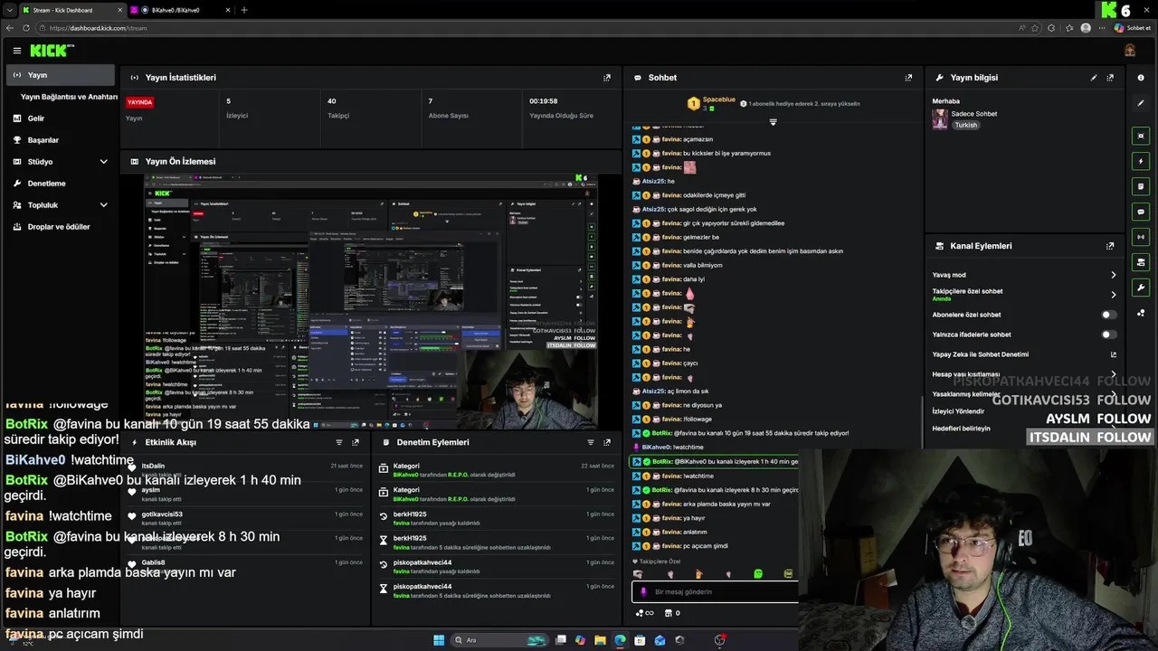Click ItsDalin in the Etkinlik Akışı list
1158x651 pixels.
click(x=153, y=466)
